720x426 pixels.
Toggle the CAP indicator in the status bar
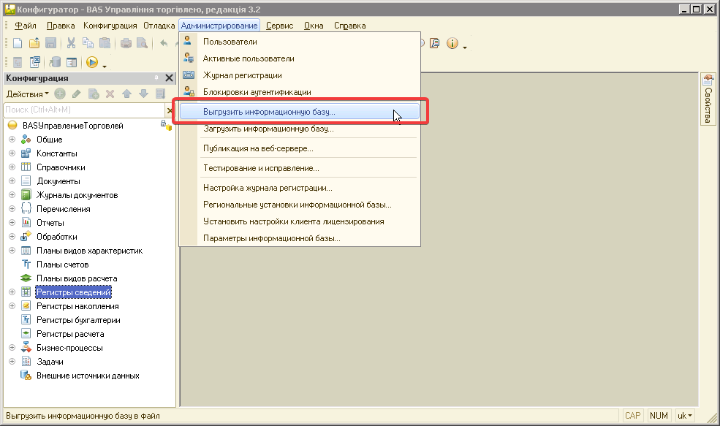632,416
